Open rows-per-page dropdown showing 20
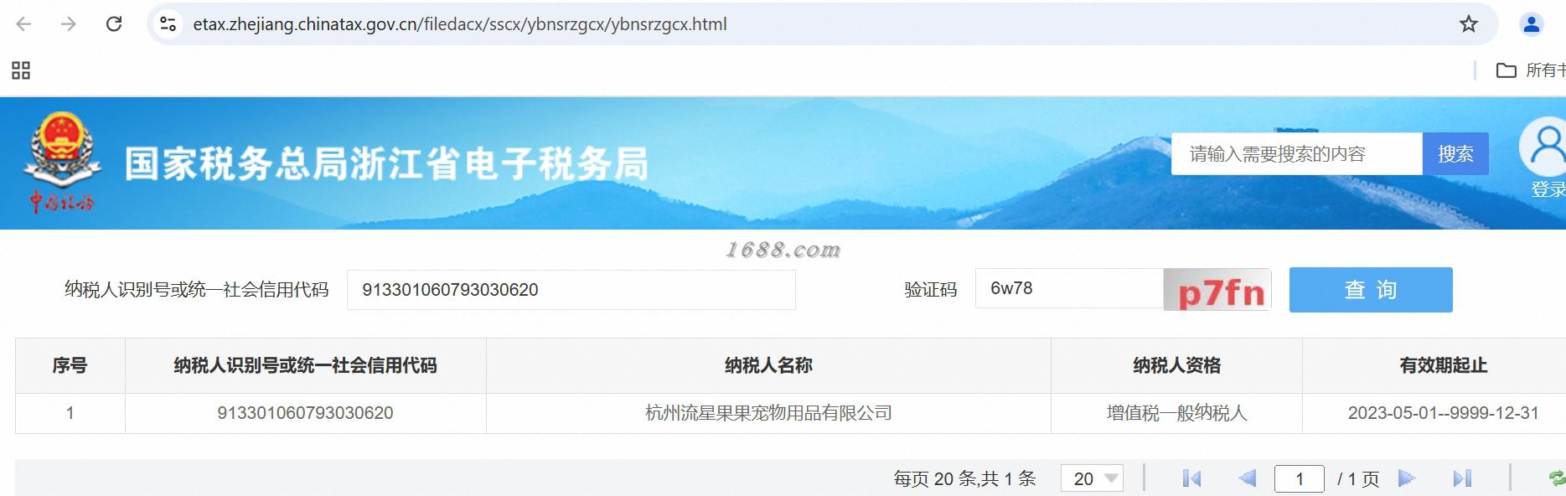The height and width of the screenshot is (496, 1566). [1092, 478]
